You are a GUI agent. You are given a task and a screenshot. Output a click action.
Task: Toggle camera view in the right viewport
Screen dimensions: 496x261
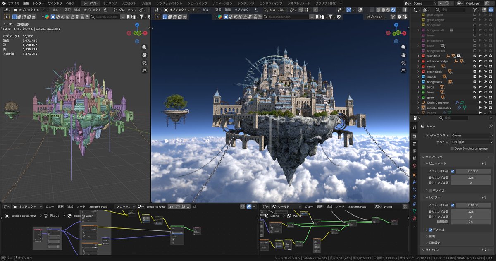[x=403, y=63]
